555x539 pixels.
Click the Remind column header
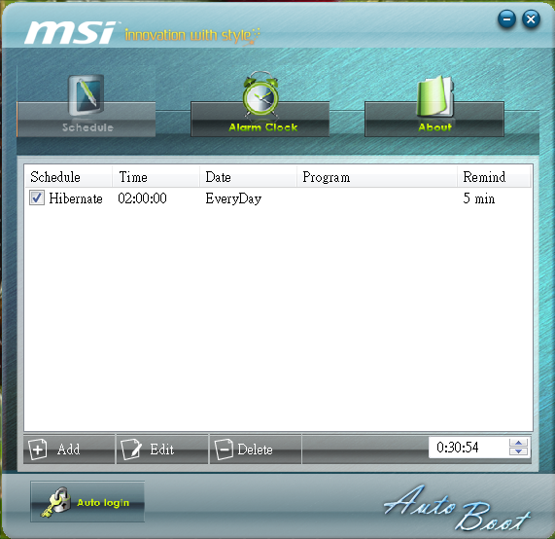click(x=495, y=177)
